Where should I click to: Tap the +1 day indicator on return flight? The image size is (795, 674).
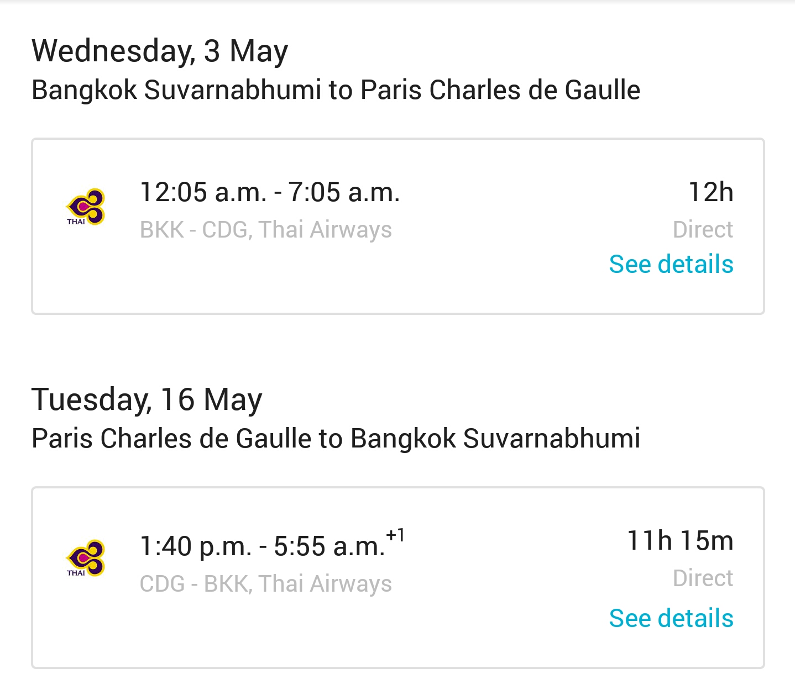(x=396, y=535)
